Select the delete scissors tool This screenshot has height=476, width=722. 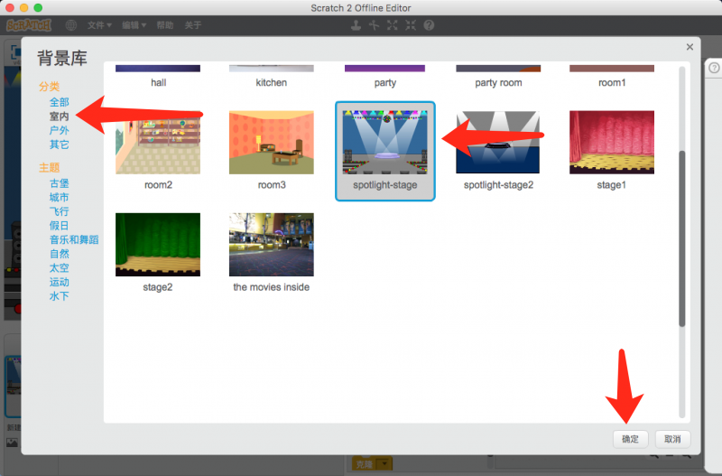point(374,25)
